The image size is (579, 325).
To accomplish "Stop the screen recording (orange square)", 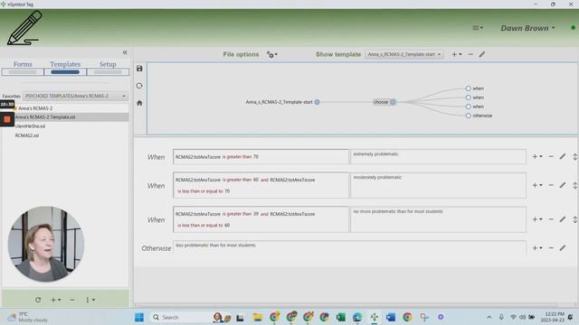I will coord(7,119).
